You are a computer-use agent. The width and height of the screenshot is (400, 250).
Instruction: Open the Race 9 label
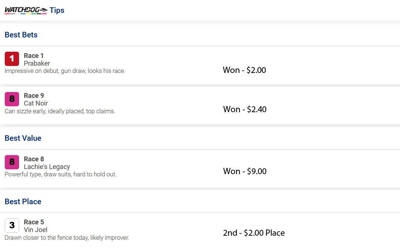click(34, 96)
